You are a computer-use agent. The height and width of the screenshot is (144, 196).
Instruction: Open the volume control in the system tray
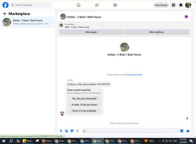[x=171, y=141]
